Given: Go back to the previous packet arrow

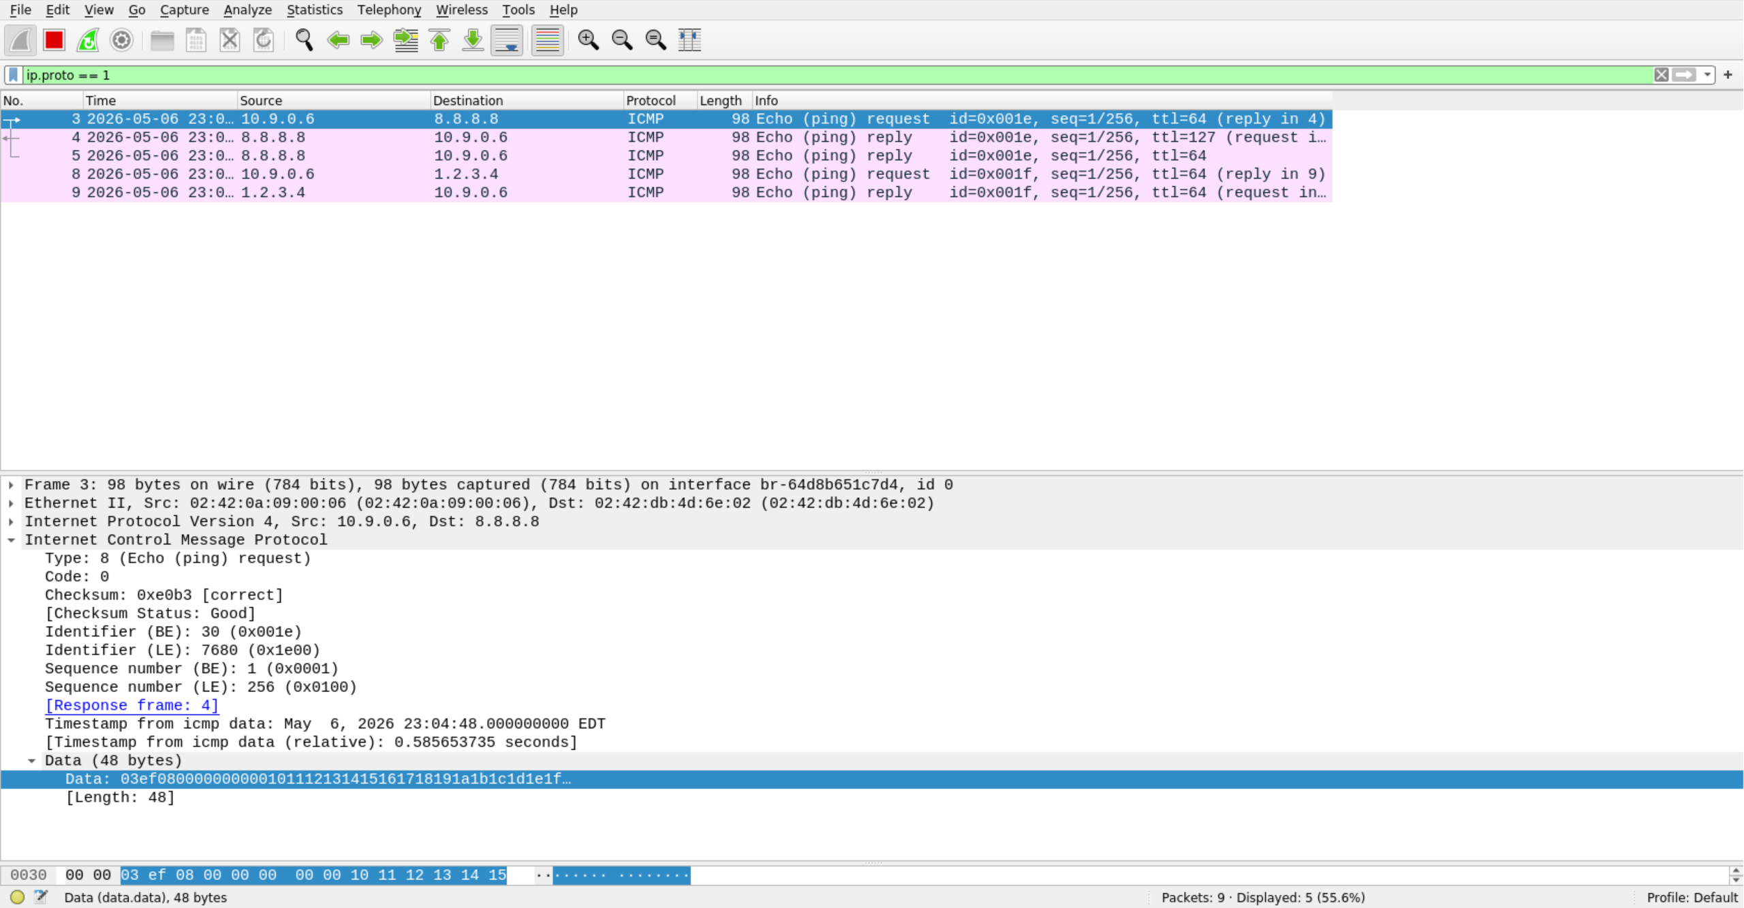Looking at the screenshot, I should coord(338,40).
